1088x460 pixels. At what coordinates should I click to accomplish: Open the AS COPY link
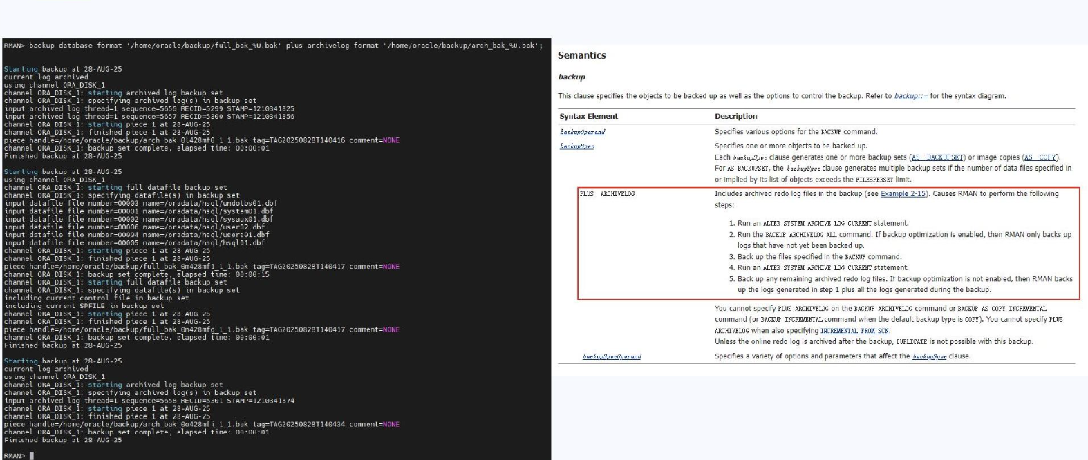point(1040,157)
